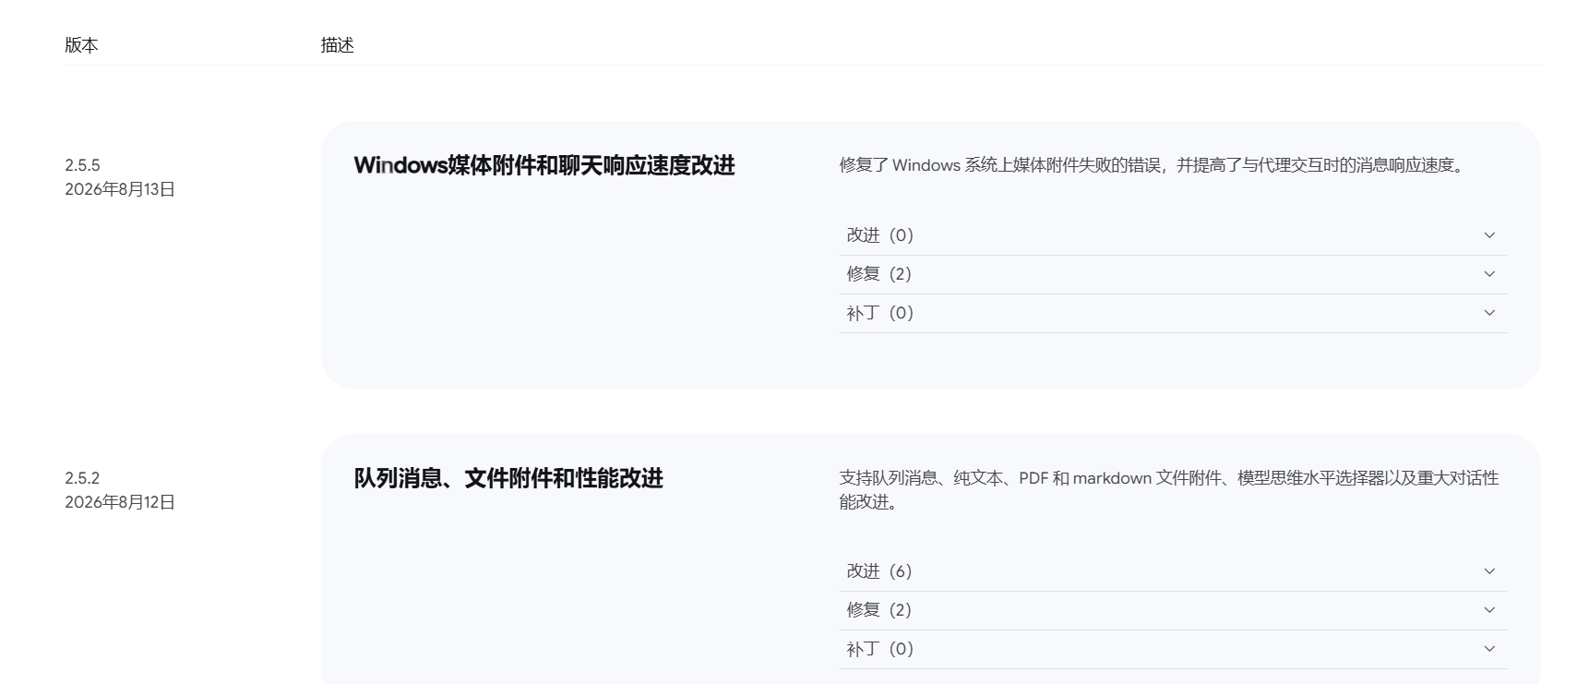Click the title 队列消息、文件附件和性能改进

tap(508, 478)
